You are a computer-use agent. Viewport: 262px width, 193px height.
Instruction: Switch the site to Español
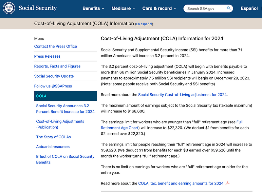point(249,9)
